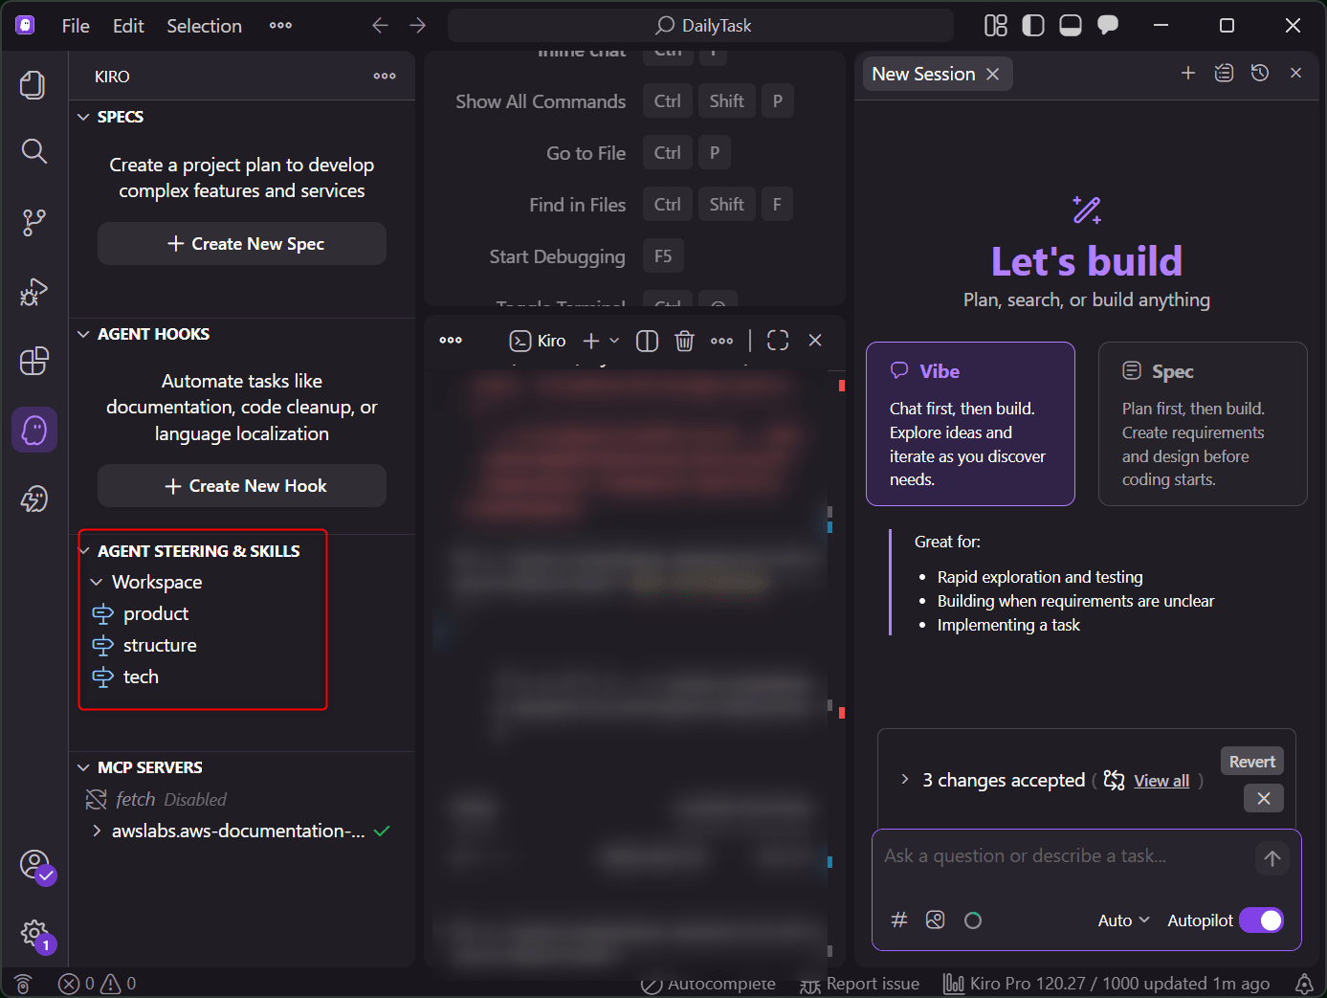Screen dimensions: 1327x998
Task: Open the title bar menu overflow ellipsis
Action: [x=280, y=26]
